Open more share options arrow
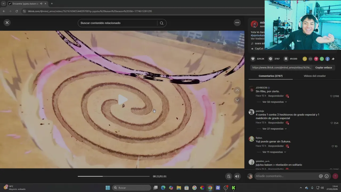Viewport: 341px width, 192px height. [x=333, y=59]
